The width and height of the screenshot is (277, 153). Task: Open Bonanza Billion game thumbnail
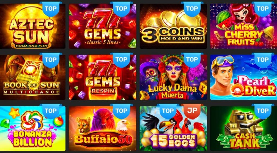pyautogui.click(x=32, y=128)
